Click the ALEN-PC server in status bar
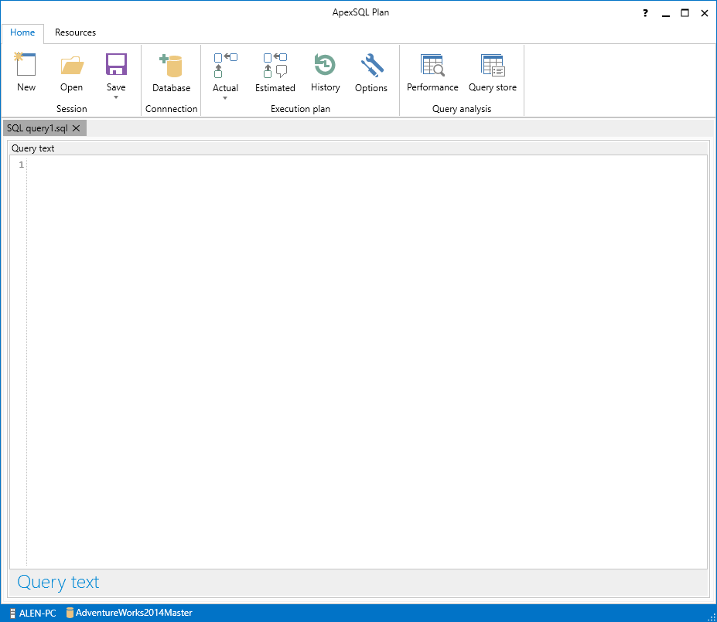Image resolution: width=717 pixels, height=622 pixels. 33,613
